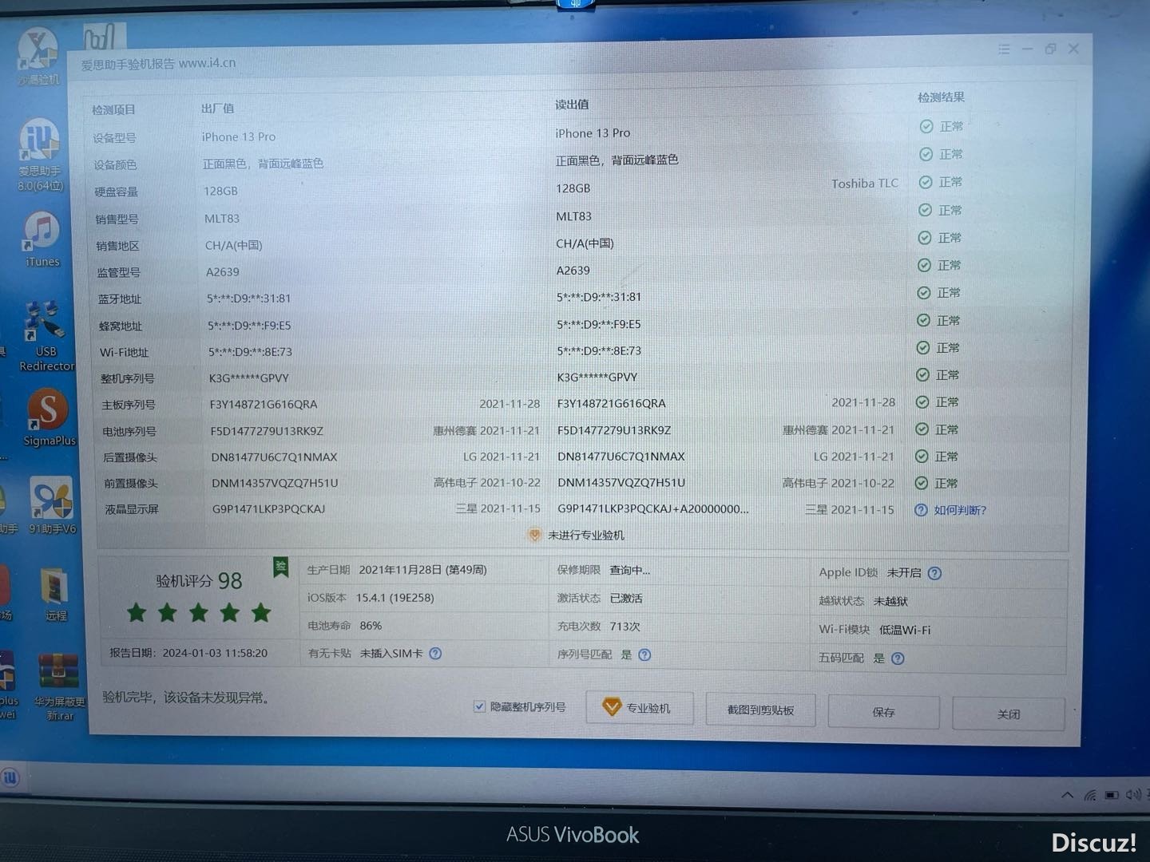
Task: Click the Toshiba TLC label
Action: click(865, 184)
